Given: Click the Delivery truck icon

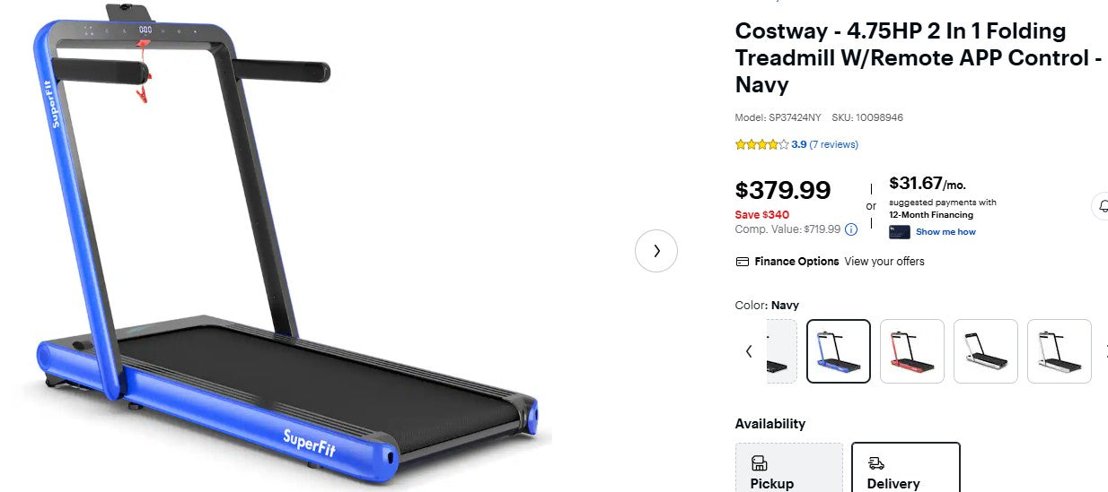Looking at the screenshot, I should (876, 463).
